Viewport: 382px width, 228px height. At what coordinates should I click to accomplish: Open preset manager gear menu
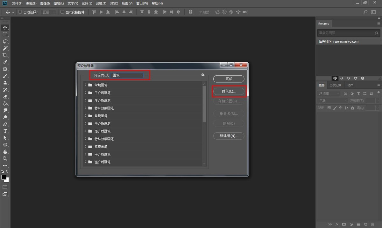(203, 75)
